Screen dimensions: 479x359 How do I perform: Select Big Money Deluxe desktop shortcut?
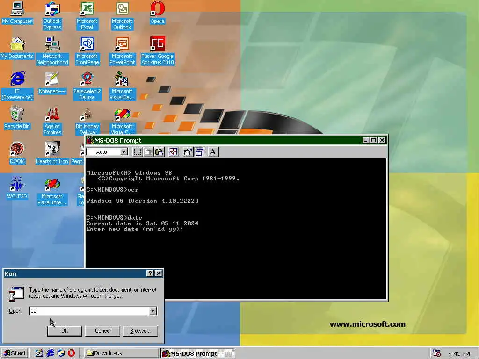[87, 121]
